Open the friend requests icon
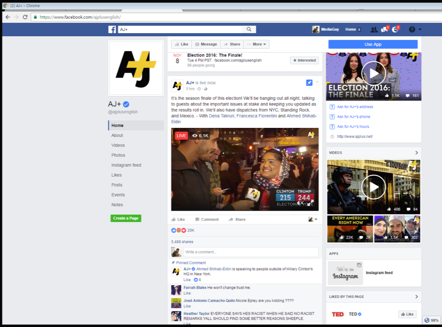The width and height of the screenshot is (442, 327). click(x=374, y=30)
